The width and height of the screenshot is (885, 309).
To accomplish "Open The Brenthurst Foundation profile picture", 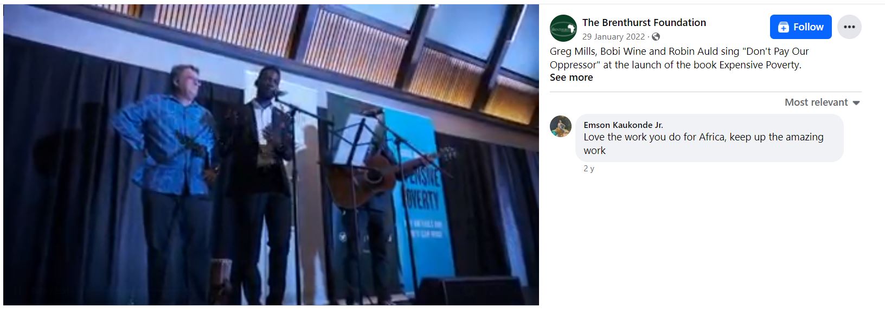I will pos(563,28).
